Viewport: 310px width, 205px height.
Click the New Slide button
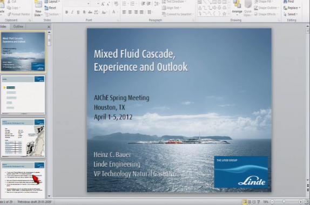[38, 8]
